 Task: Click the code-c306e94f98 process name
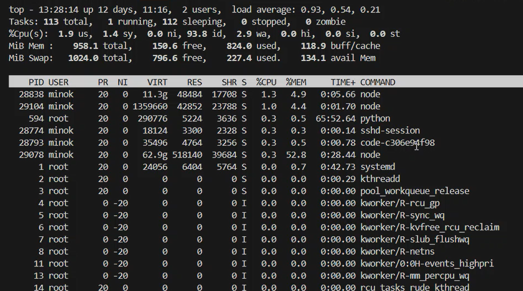pyautogui.click(x=397, y=143)
